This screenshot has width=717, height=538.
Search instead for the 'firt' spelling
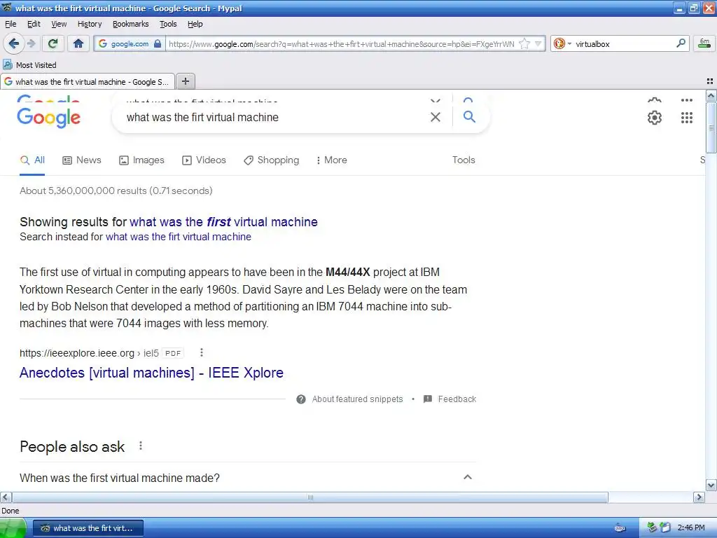click(179, 237)
